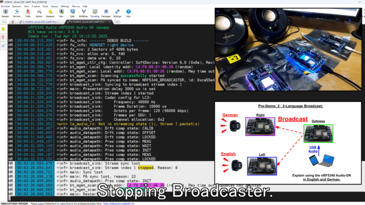Close the active COM13 terminal tab

point(109,22)
